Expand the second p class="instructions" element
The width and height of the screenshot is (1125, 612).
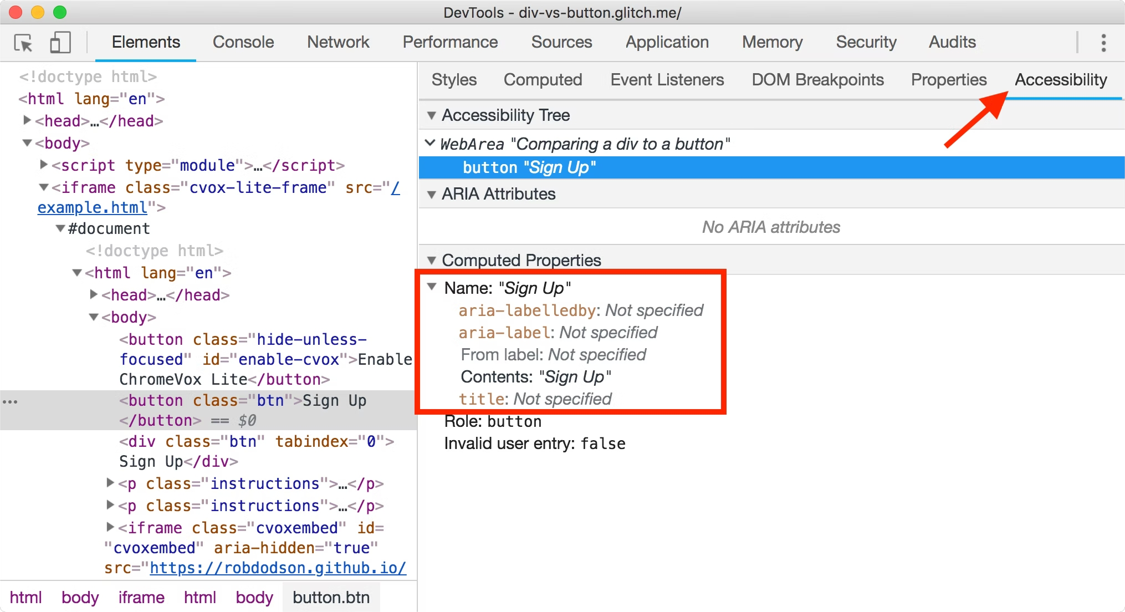[x=110, y=505]
